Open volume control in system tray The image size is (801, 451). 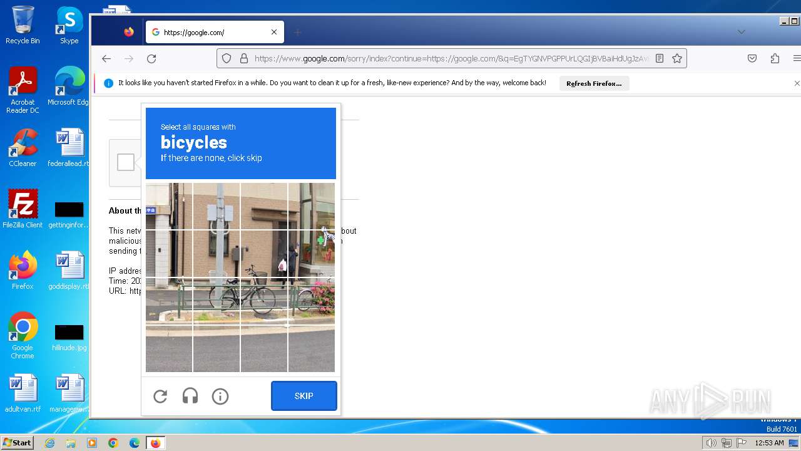tap(711, 443)
